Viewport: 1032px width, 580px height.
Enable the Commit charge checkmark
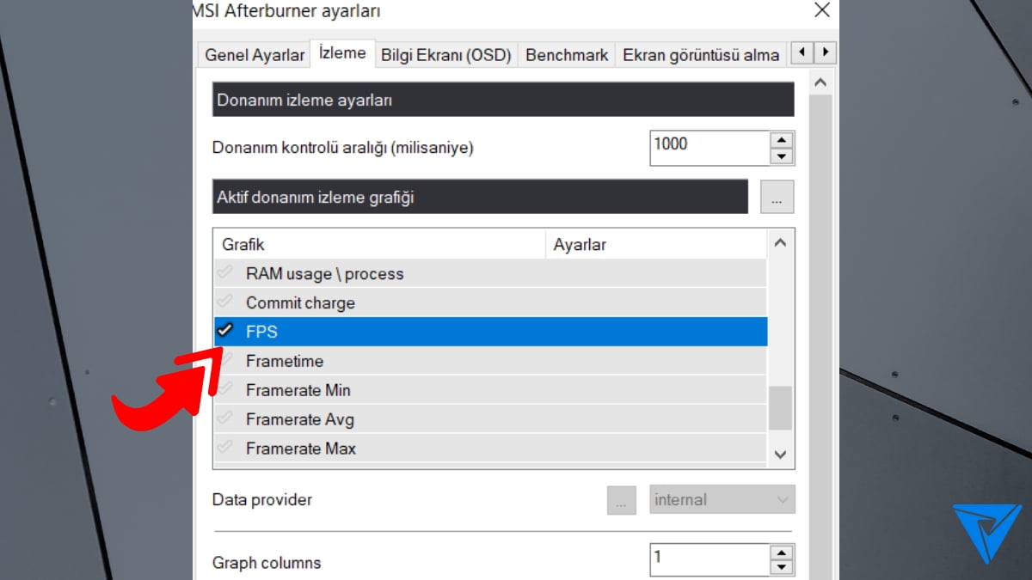(x=226, y=302)
